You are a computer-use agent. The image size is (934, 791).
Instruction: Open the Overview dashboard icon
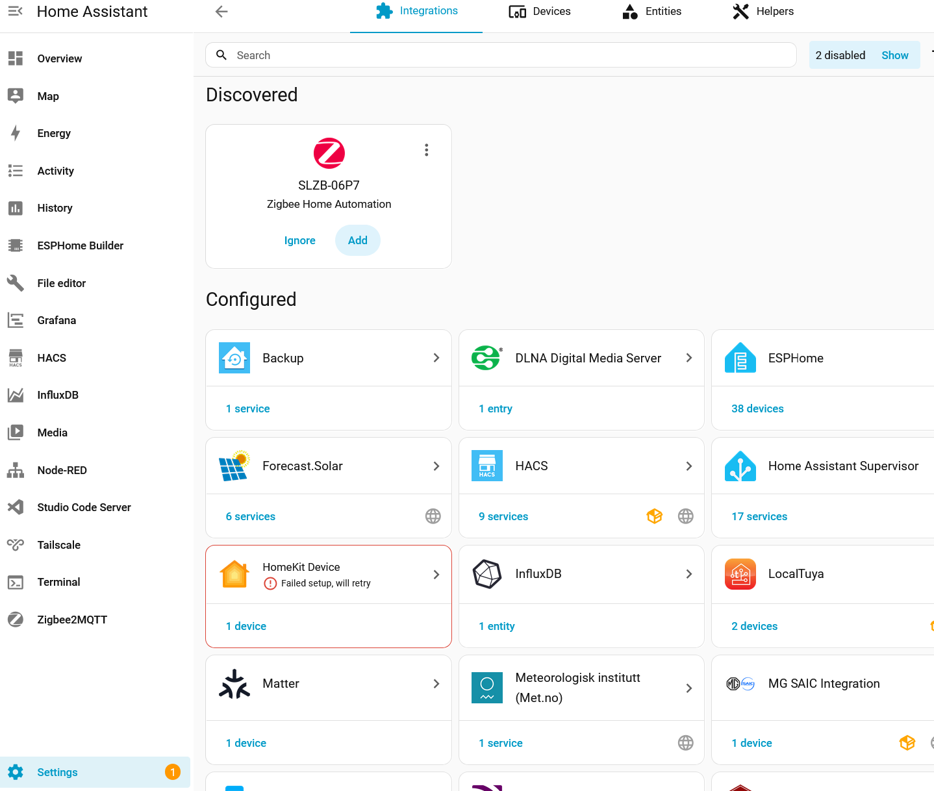pyautogui.click(x=16, y=58)
